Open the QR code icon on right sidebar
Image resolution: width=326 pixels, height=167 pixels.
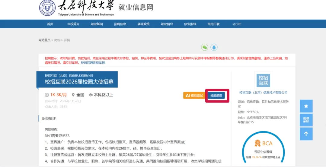point(306,120)
